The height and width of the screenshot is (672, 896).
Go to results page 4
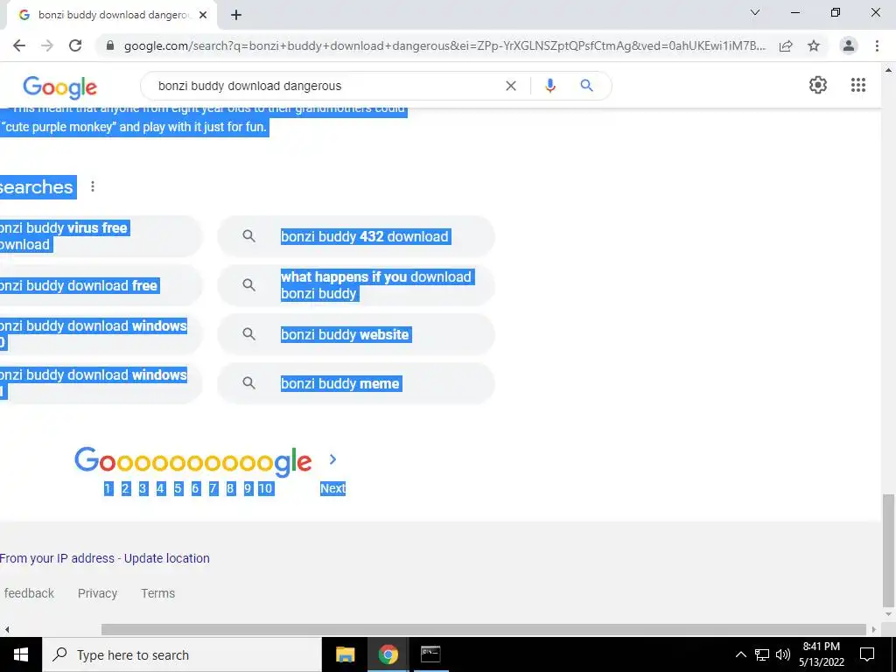[x=161, y=488]
